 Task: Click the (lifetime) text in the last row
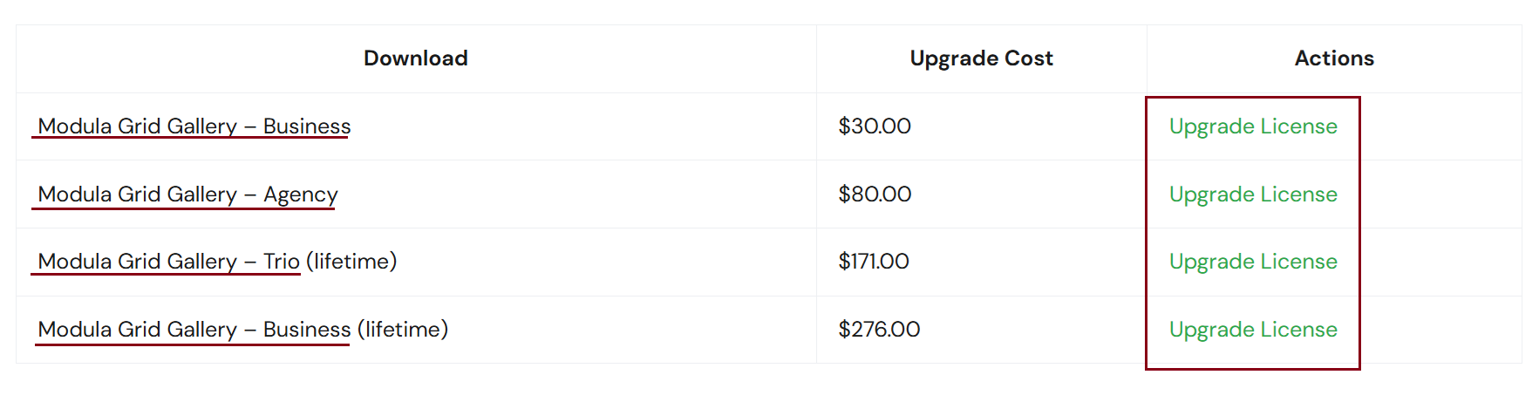click(403, 330)
